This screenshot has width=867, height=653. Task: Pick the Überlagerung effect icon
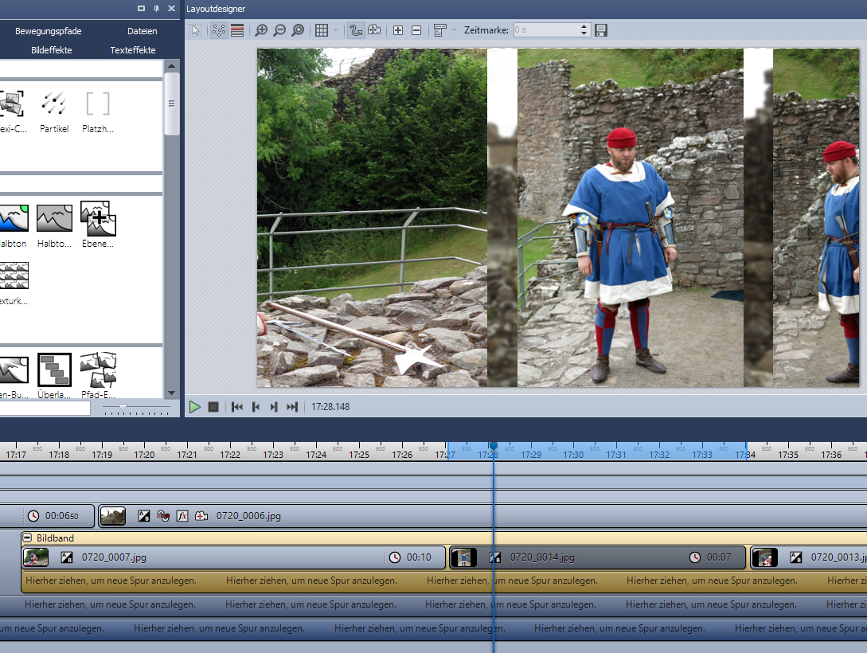click(55, 370)
